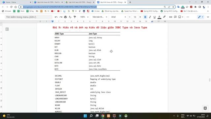Print the document using the printer icon

click(x=65, y=17)
